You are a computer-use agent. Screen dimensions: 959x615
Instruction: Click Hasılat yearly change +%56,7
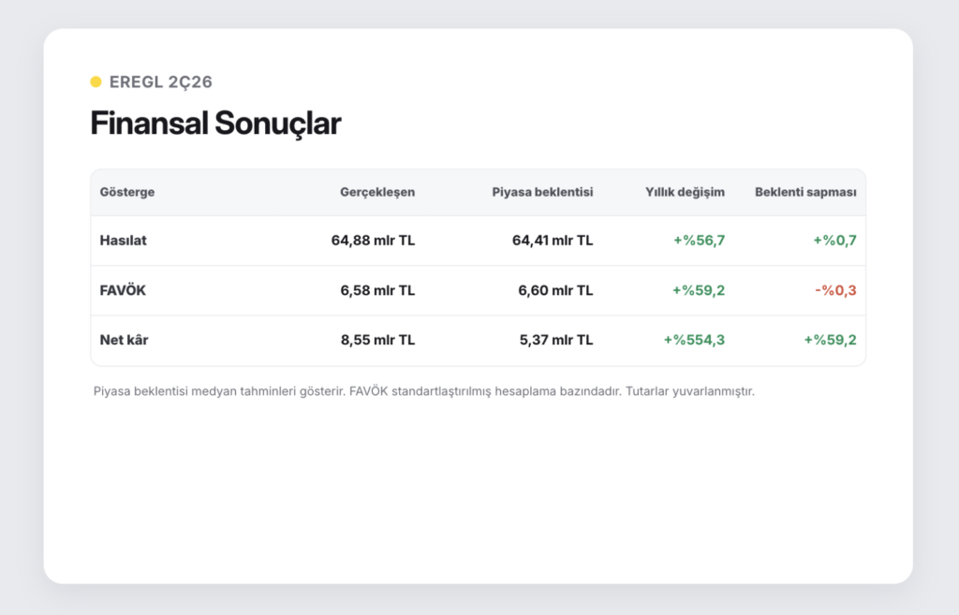(699, 241)
